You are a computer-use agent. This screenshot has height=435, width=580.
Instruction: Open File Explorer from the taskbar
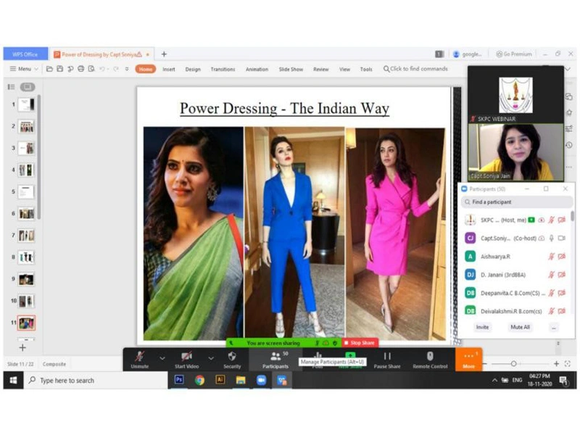[x=241, y=380]
